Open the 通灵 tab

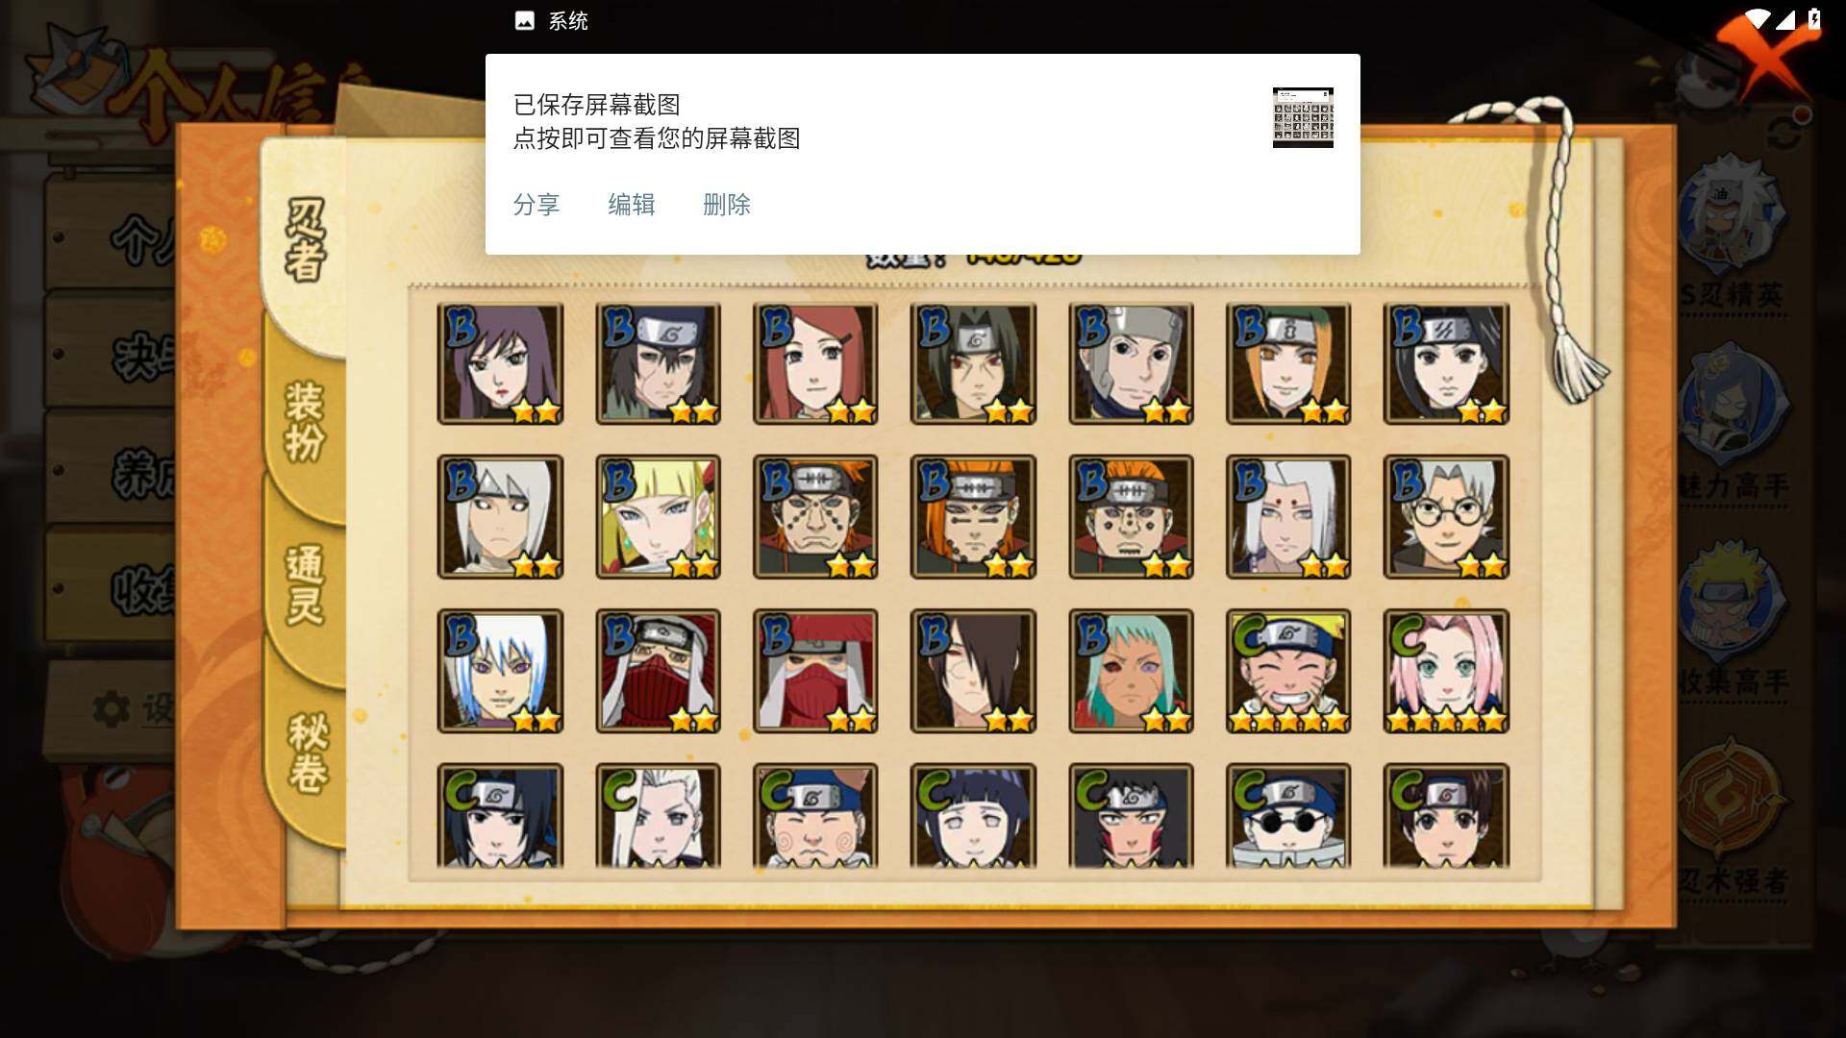tap(306, 584)
